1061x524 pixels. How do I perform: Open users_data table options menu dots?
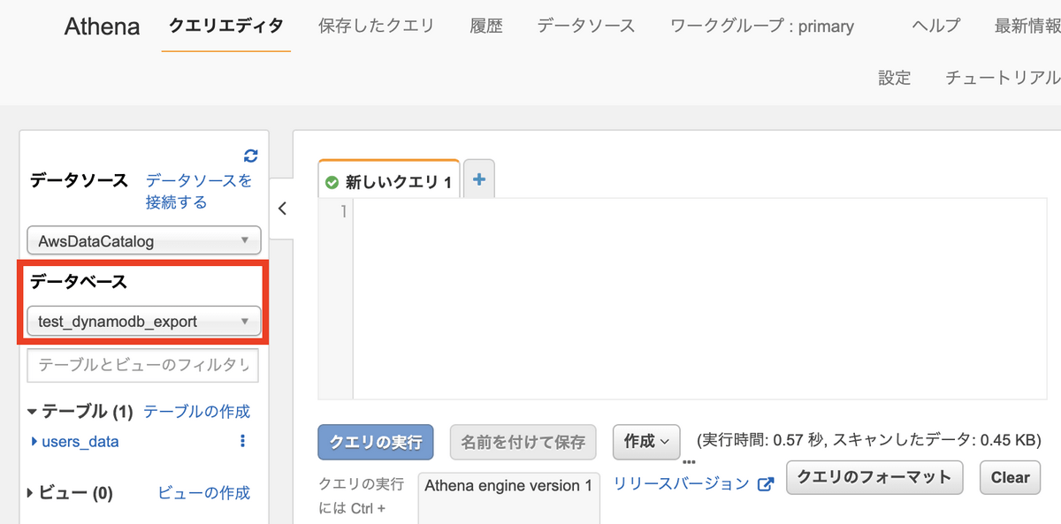(243, 441)
